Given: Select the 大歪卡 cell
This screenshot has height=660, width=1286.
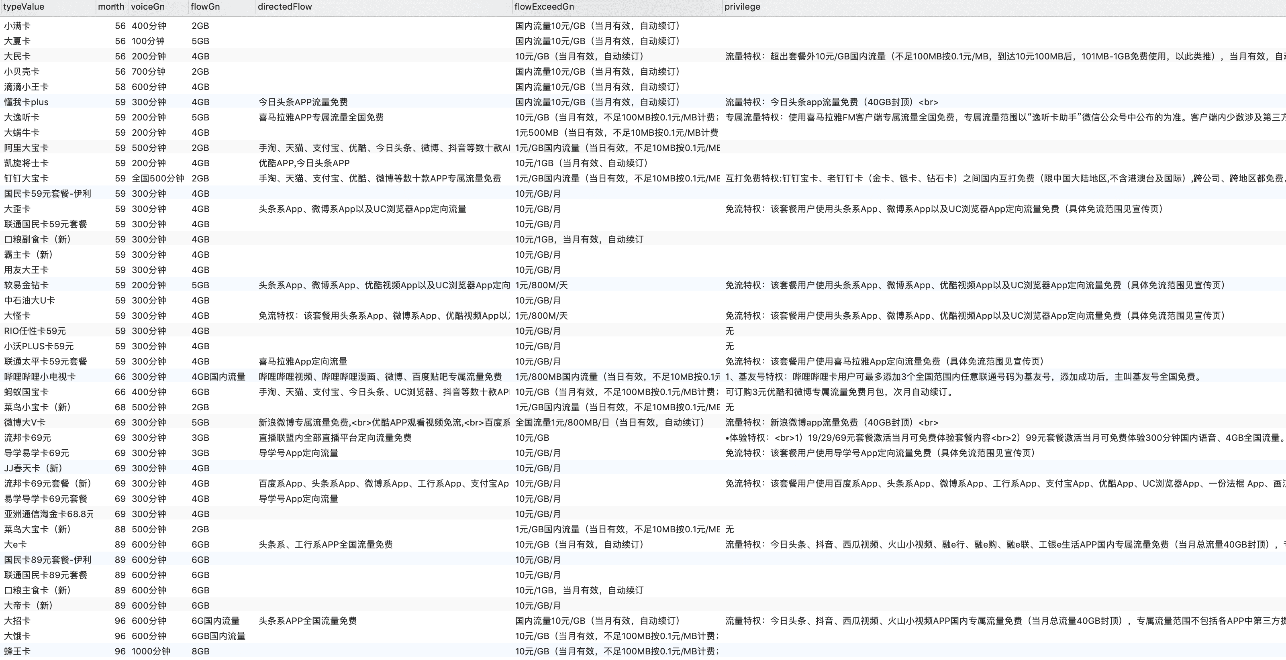Looking at the screenshot, I should tap(17, 209).
